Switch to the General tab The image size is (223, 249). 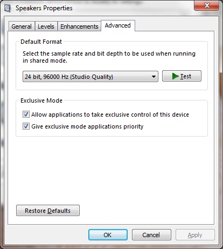pos(22,26)
